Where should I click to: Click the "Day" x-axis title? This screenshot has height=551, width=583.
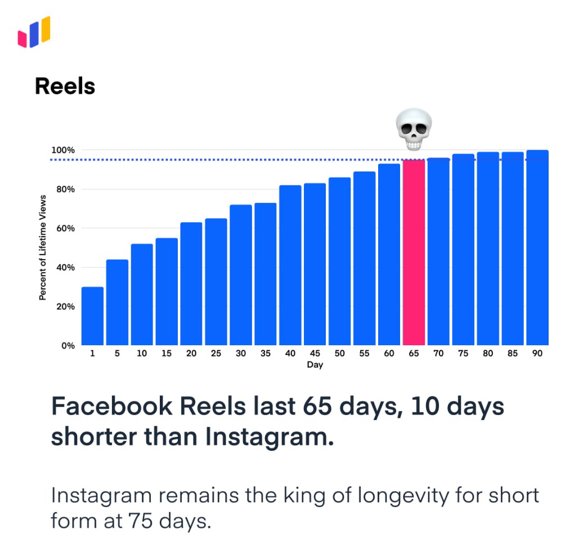tap(315, 365)
